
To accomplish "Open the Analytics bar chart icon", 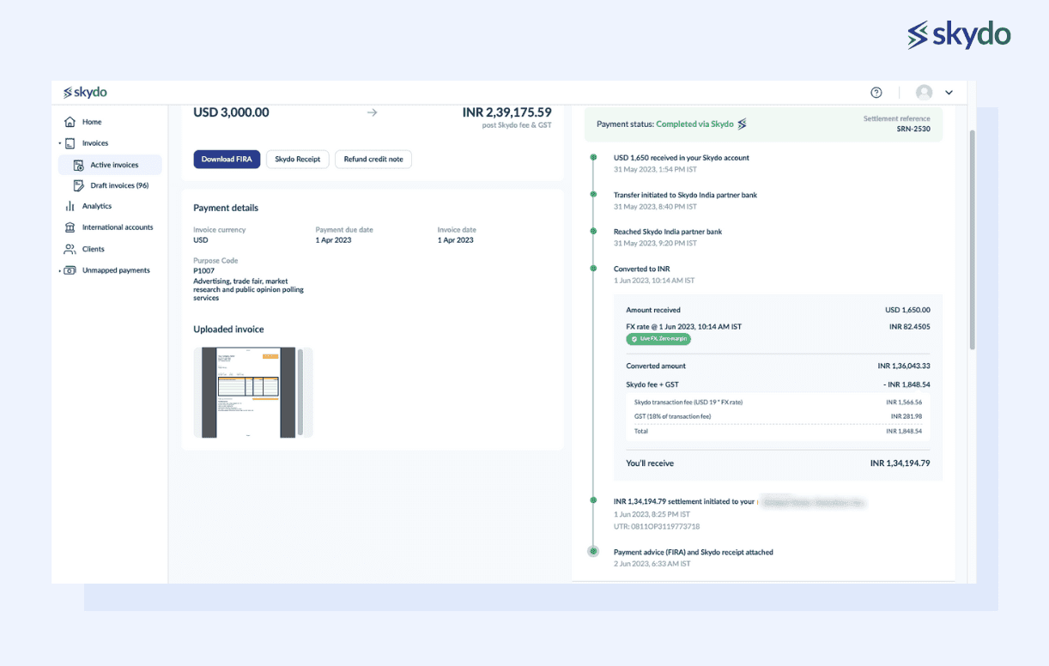I will click(x=70, y=206).
